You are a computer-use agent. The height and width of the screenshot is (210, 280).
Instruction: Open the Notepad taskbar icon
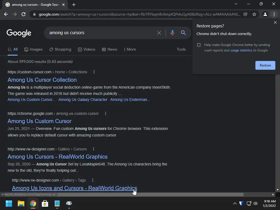[x=57, y=203]
